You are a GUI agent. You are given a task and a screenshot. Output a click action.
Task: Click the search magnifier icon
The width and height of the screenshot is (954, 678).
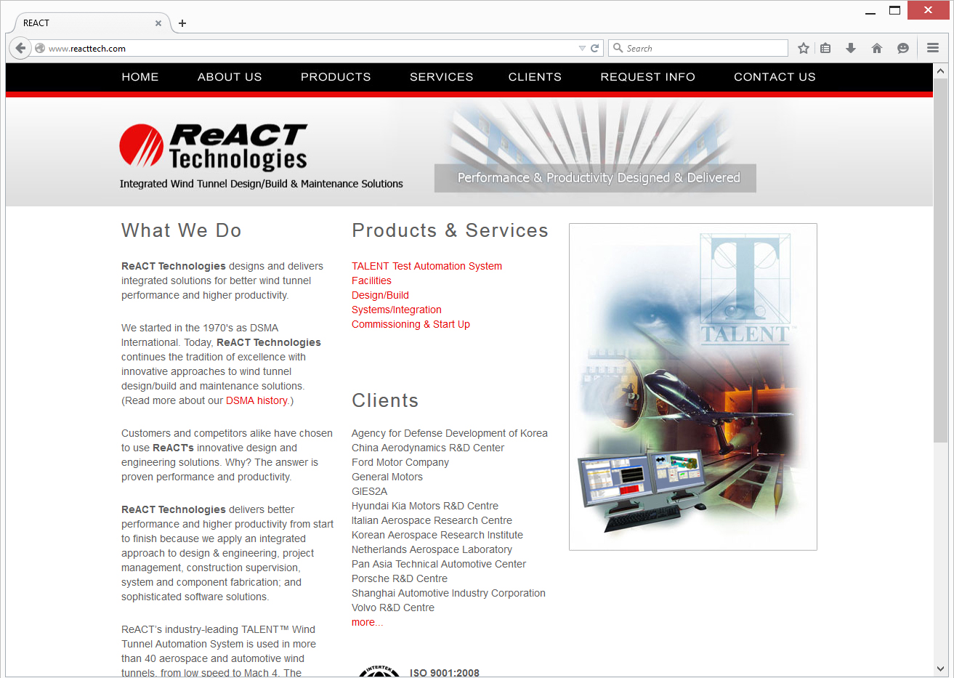tap(618, 48)
